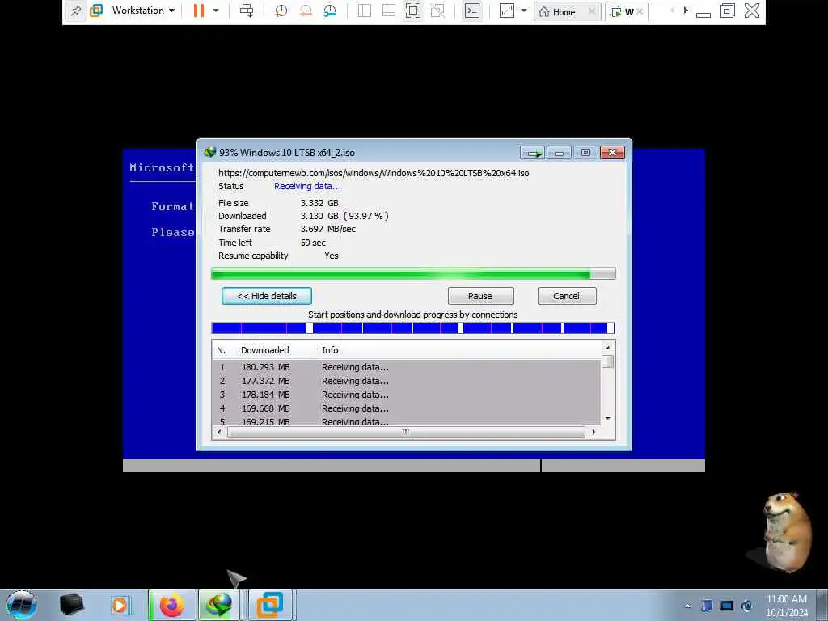The height and width of the screenshot is (621, 828).
Task: Toggle the library sidebar view icon
Action: (365, 11)
